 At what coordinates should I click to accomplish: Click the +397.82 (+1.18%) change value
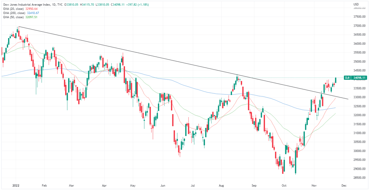tap(138, 5)
